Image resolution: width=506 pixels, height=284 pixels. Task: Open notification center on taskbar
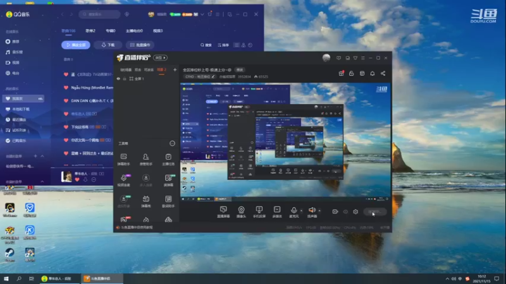[x=497, y=278]
